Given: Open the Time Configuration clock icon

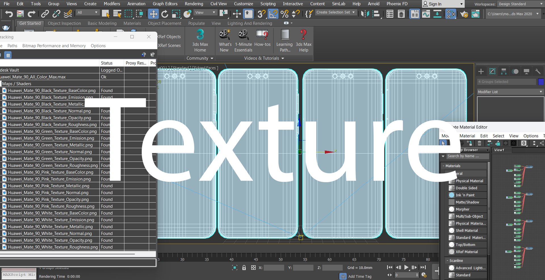Looking at the screenshot, I should tap(424, 275).
